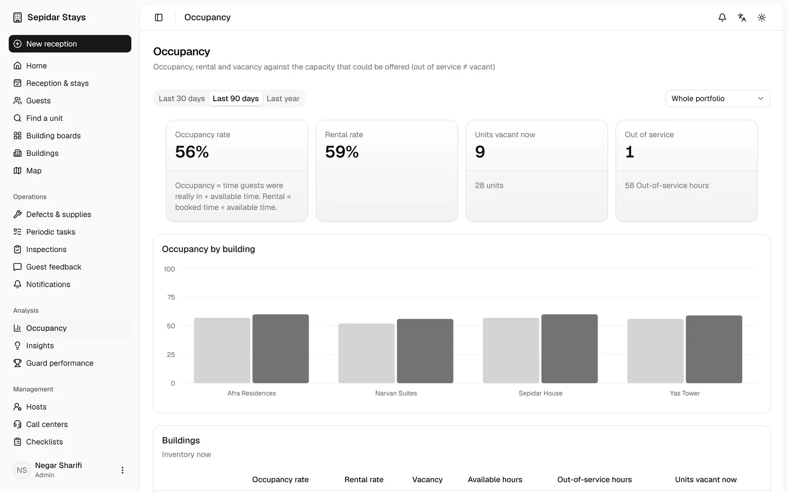Viewport: 788px width, 492px height.
Task: Toggle the sidebar panel icon
Action: click(159, 17)
